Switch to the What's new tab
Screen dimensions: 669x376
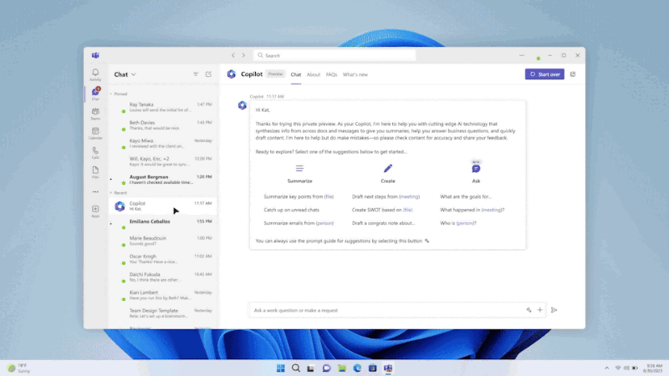pos(355,74)
